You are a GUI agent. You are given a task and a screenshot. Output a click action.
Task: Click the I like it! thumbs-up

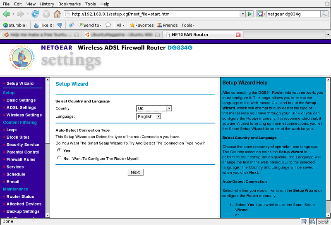click(44, 25)
